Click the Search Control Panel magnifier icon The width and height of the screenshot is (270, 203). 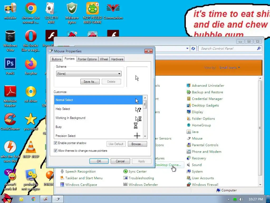259,49
